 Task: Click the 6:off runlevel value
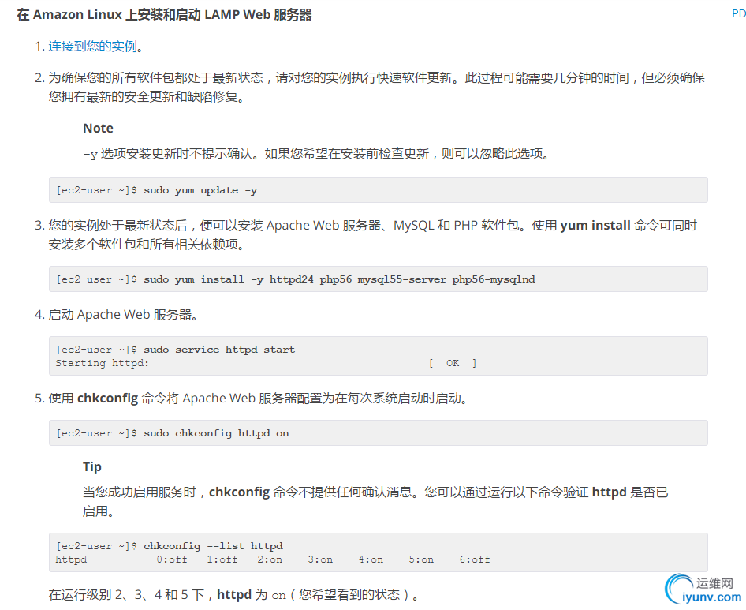pos(475,559)
